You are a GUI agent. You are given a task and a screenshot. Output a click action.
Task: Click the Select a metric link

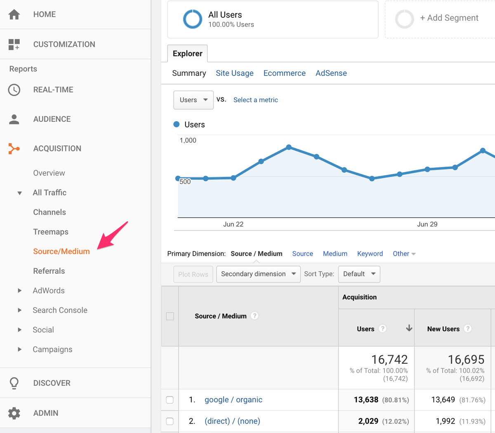255,100
